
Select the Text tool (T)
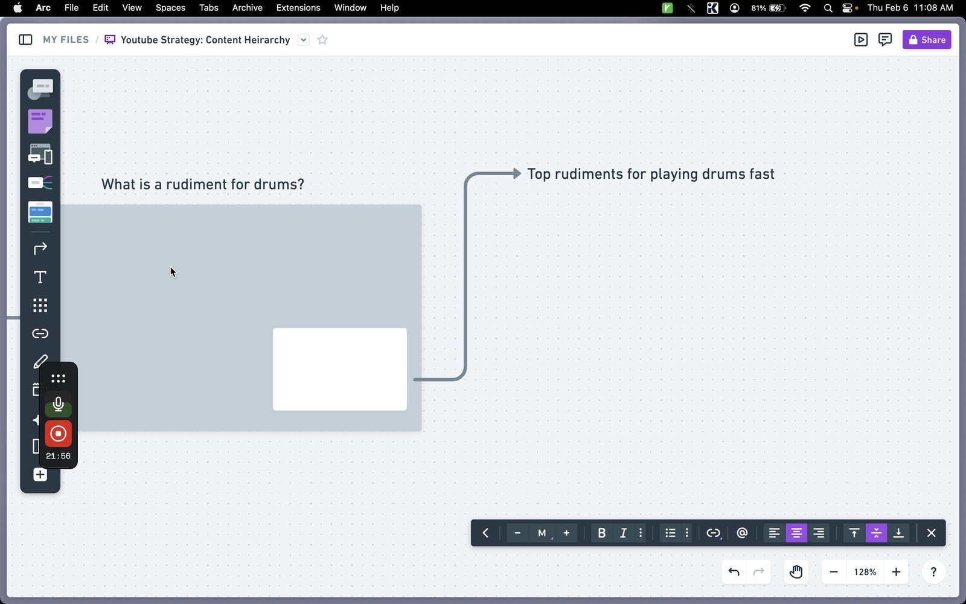(x=40, y=277)
